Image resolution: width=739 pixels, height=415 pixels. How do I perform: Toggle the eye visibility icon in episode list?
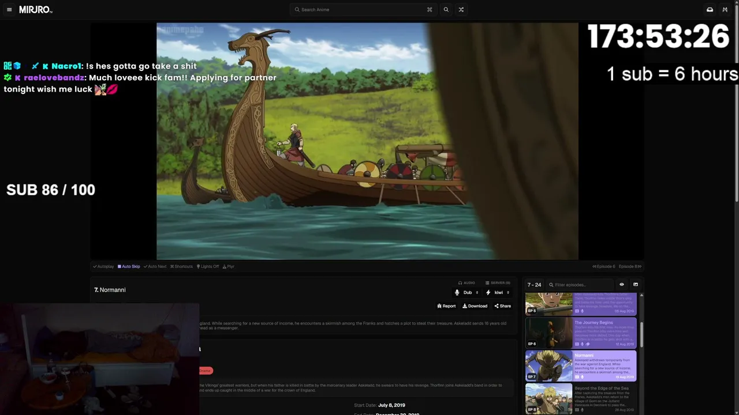(622, 285)
